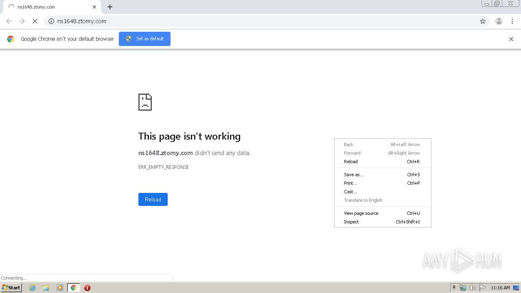Minimize the Chrome window
Image resolution: width=521 pixels, height=293 pixels.
point(487,4)
